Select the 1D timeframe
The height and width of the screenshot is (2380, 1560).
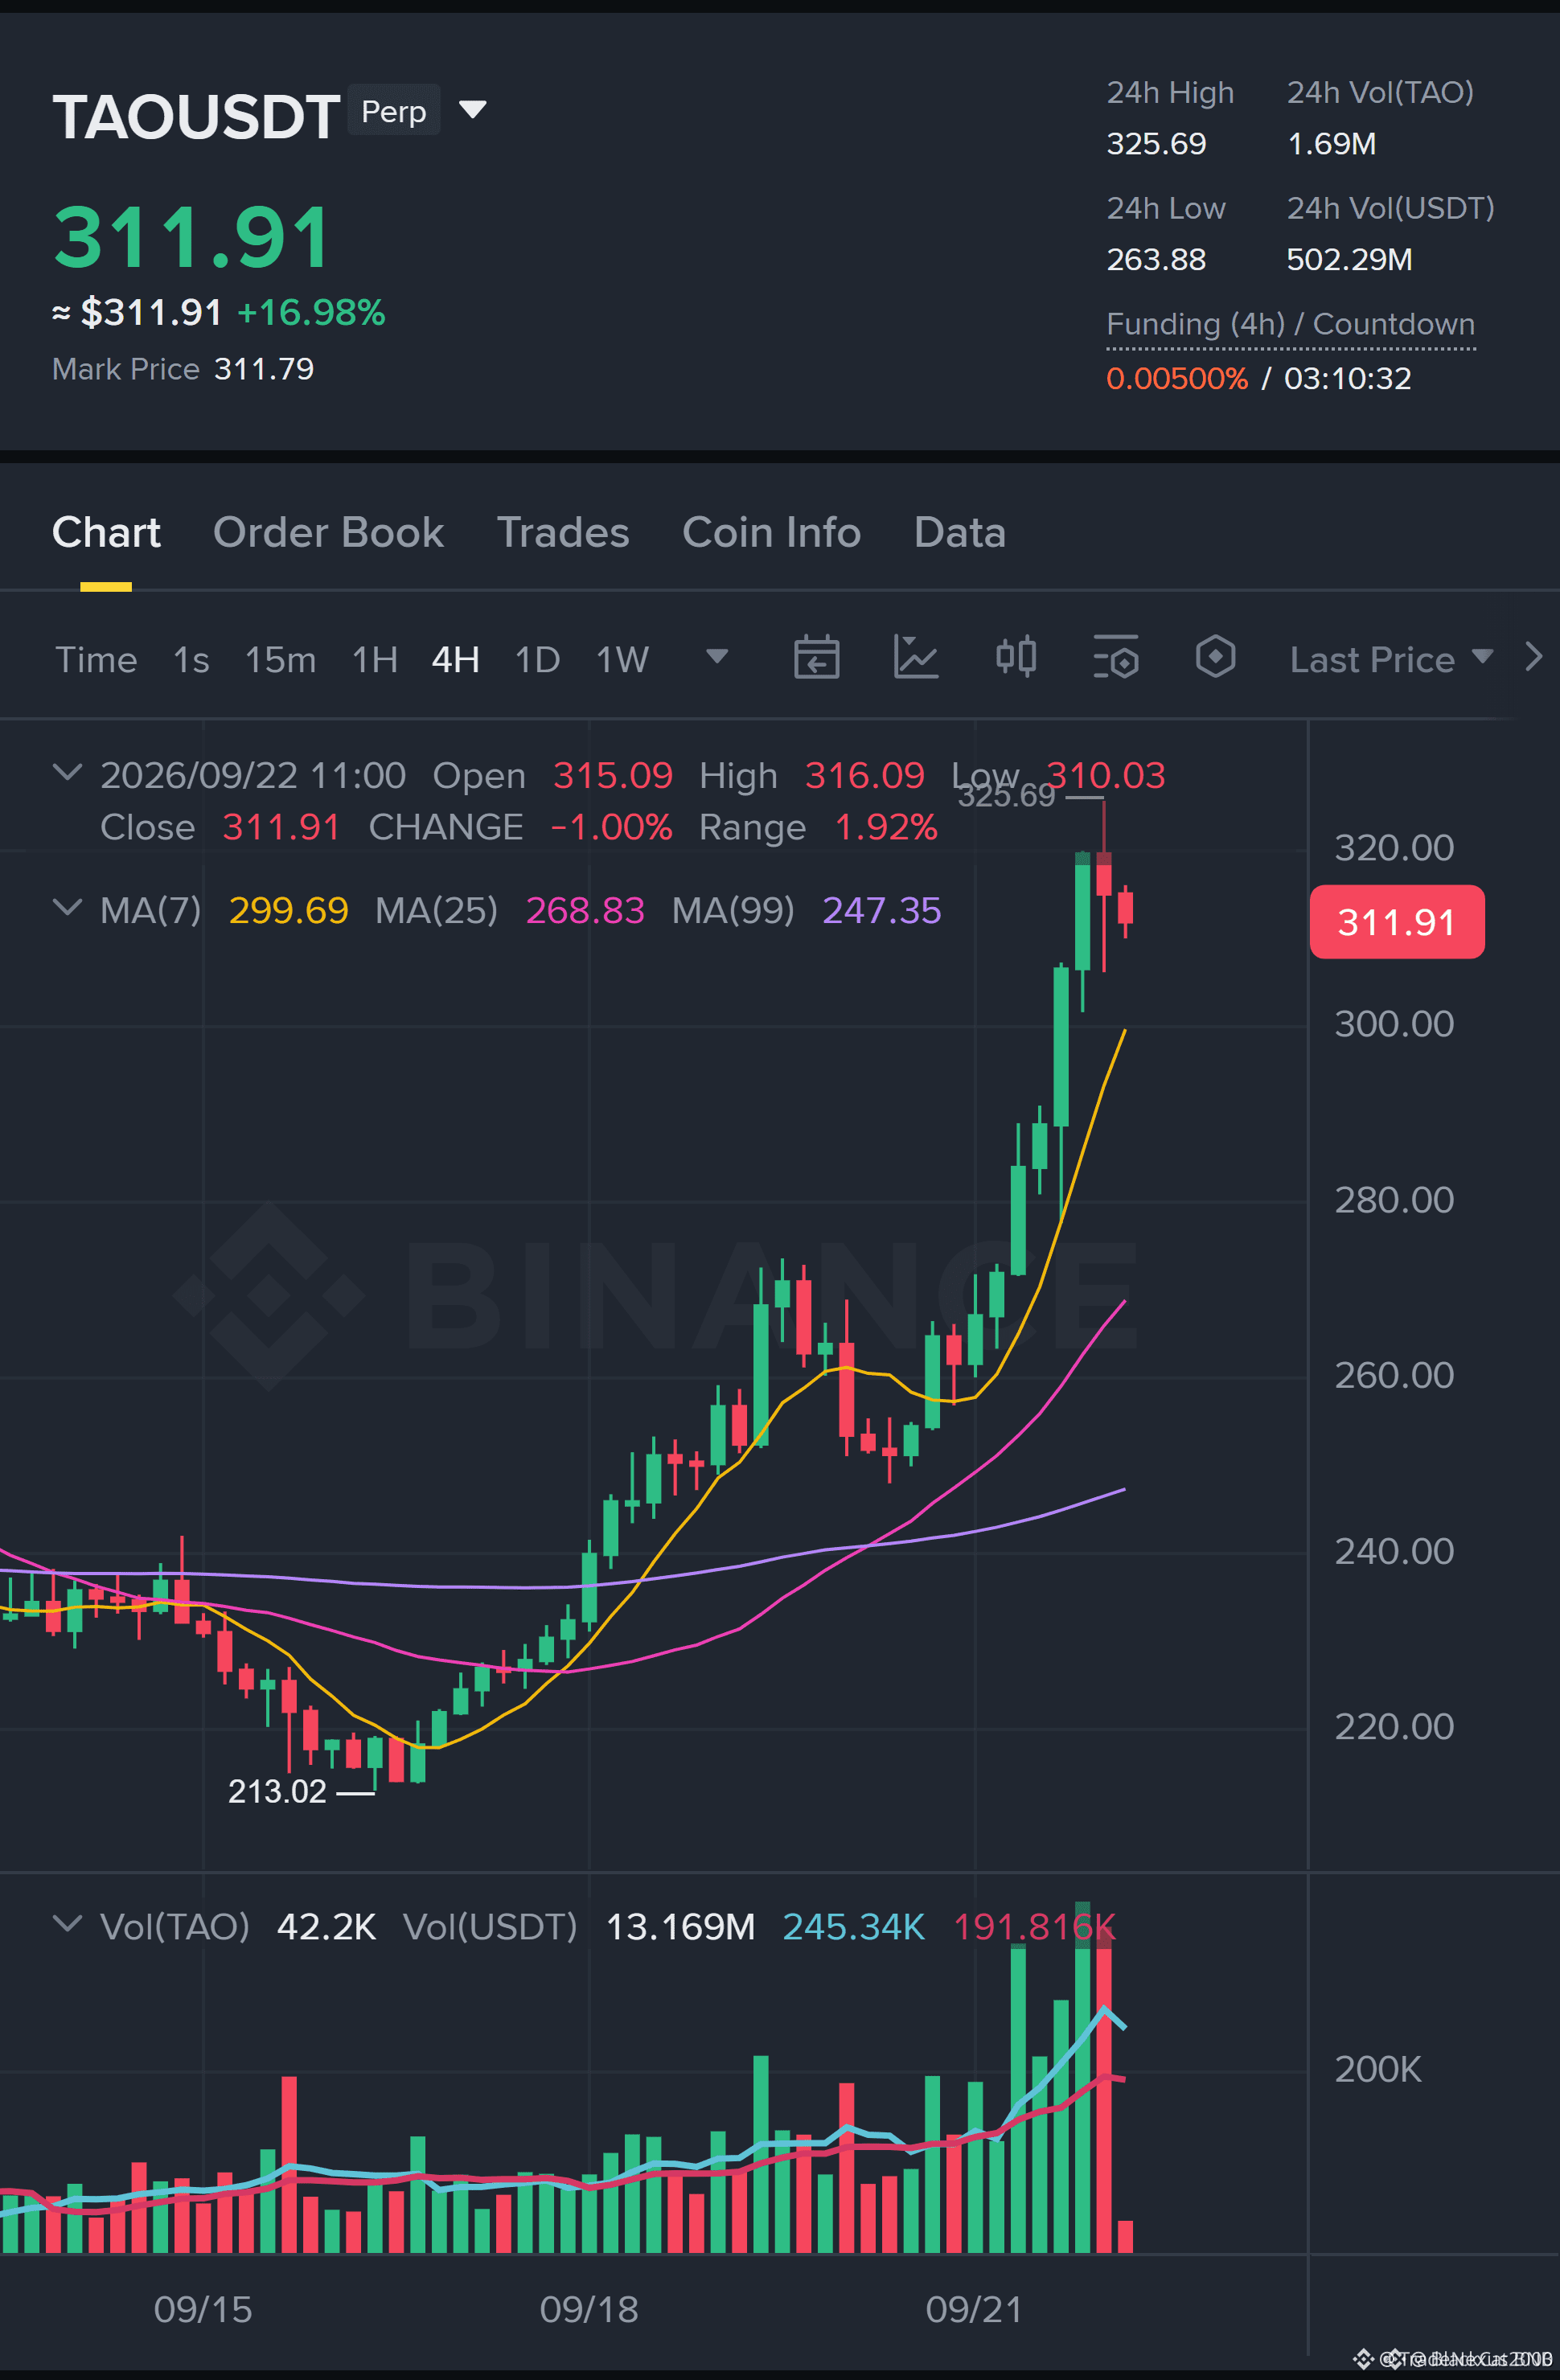[537, 660]
